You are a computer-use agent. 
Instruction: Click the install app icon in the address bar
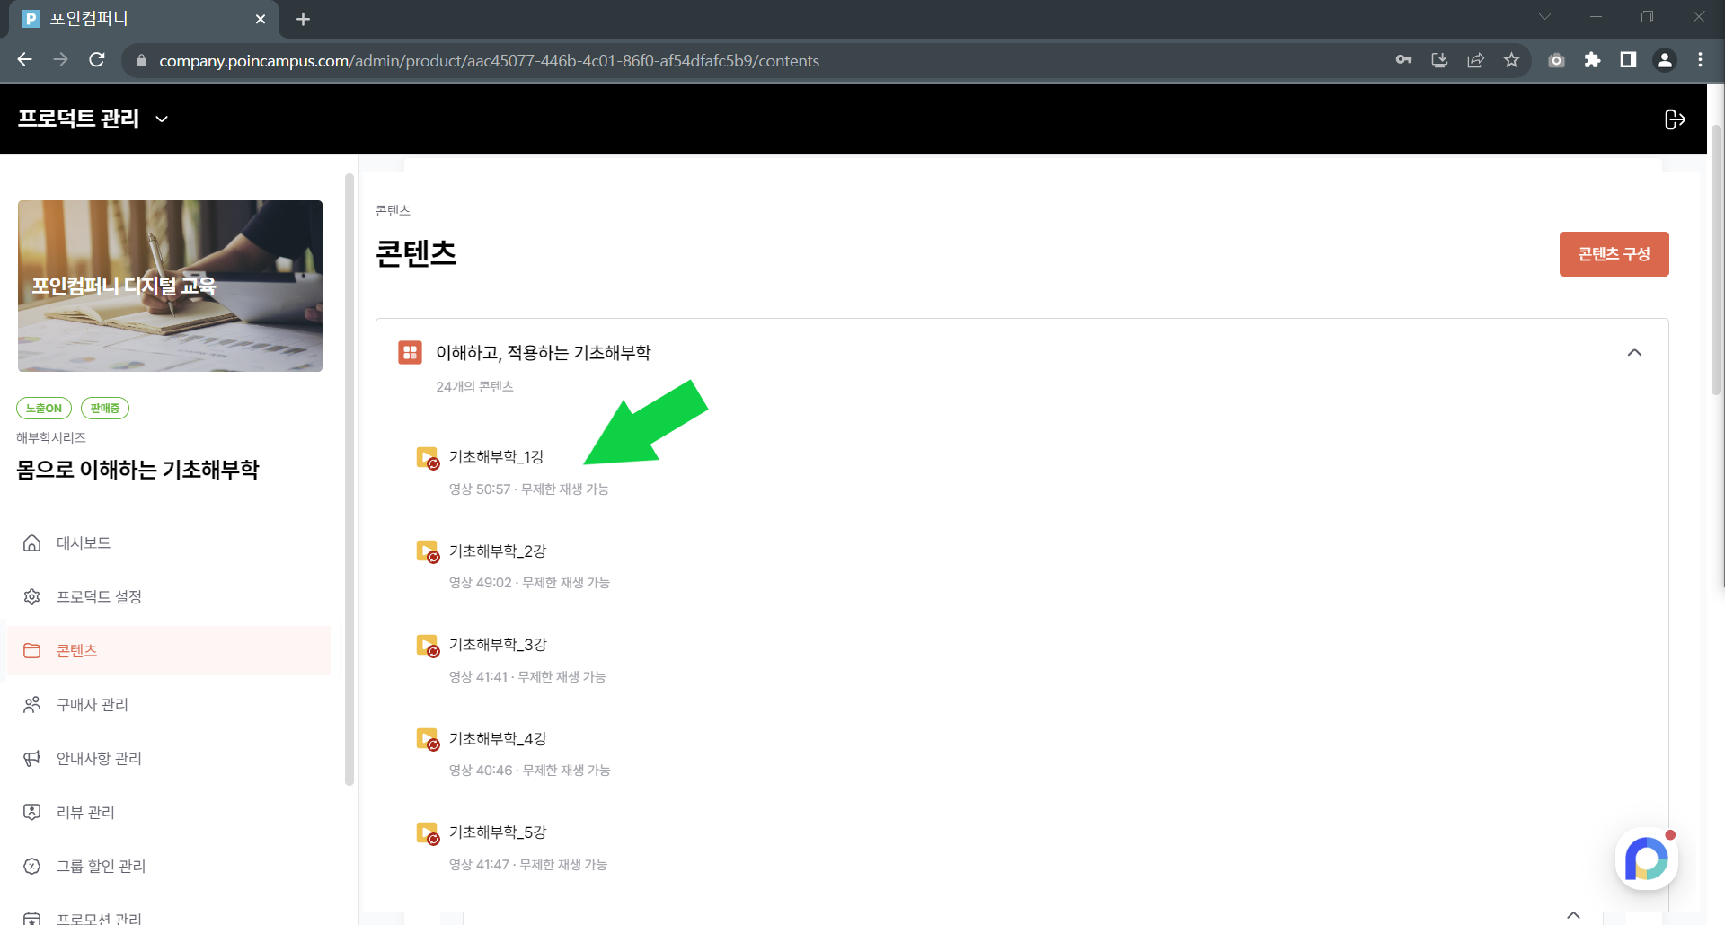click(1440, 60)
